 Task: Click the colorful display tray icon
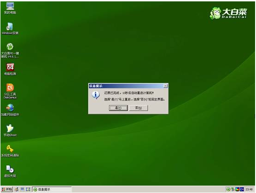[238, 189]
